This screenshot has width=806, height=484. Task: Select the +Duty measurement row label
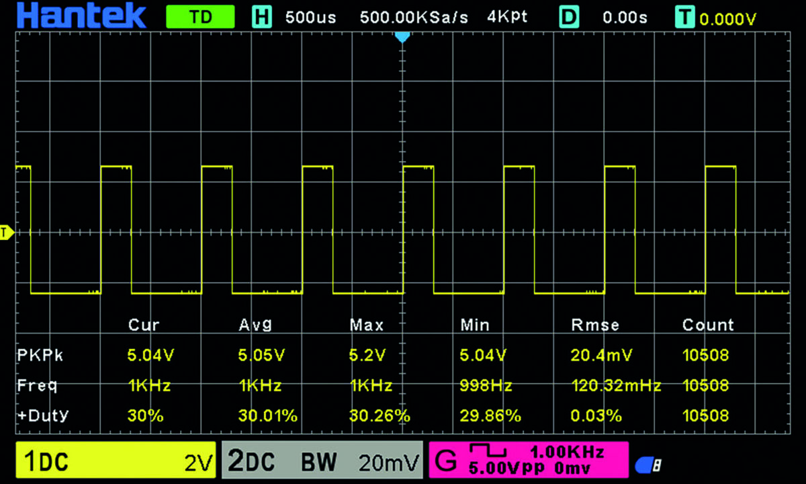[42, 416]
